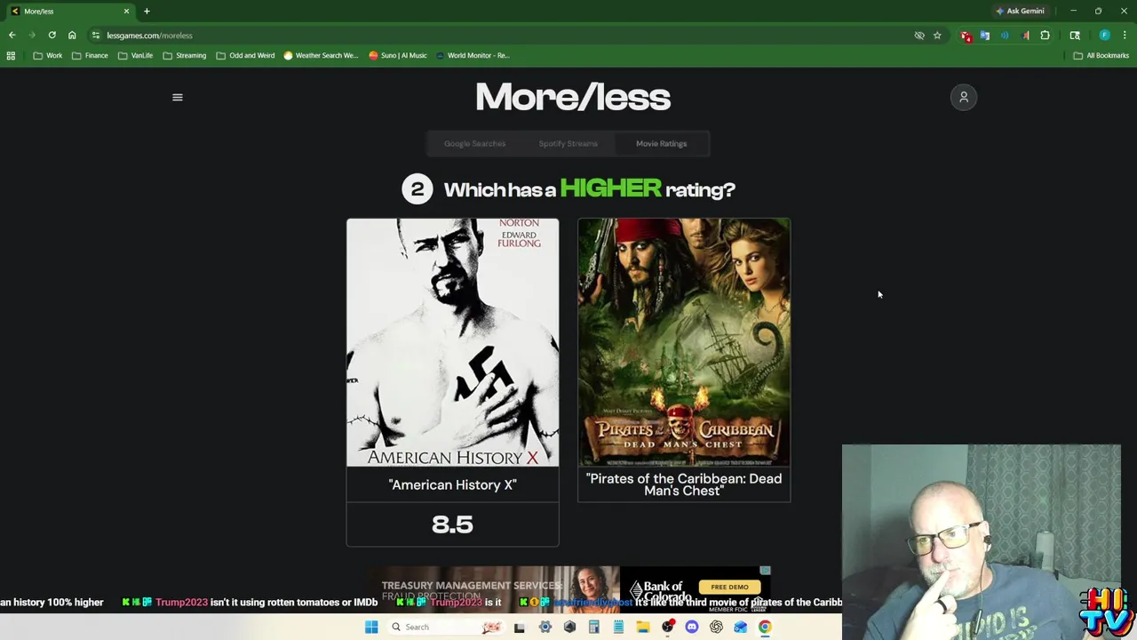Select the Movie Ratings category
The image size is (1137, 640).
(661, 143)
